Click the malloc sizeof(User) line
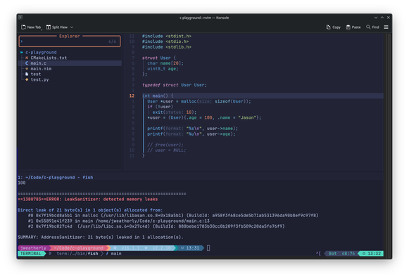Viewport: 409px width, 279px height. [199, 101]
